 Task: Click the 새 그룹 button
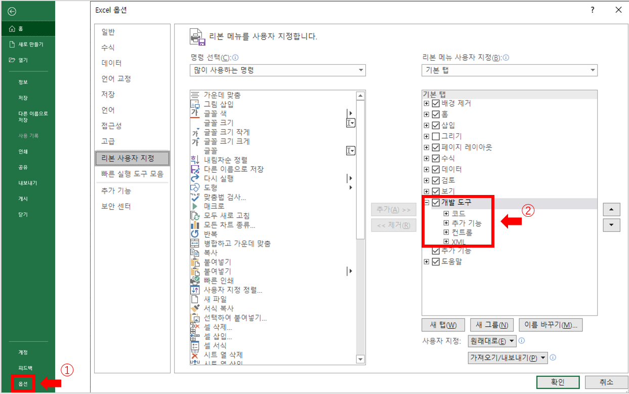[x=492, y=325]
